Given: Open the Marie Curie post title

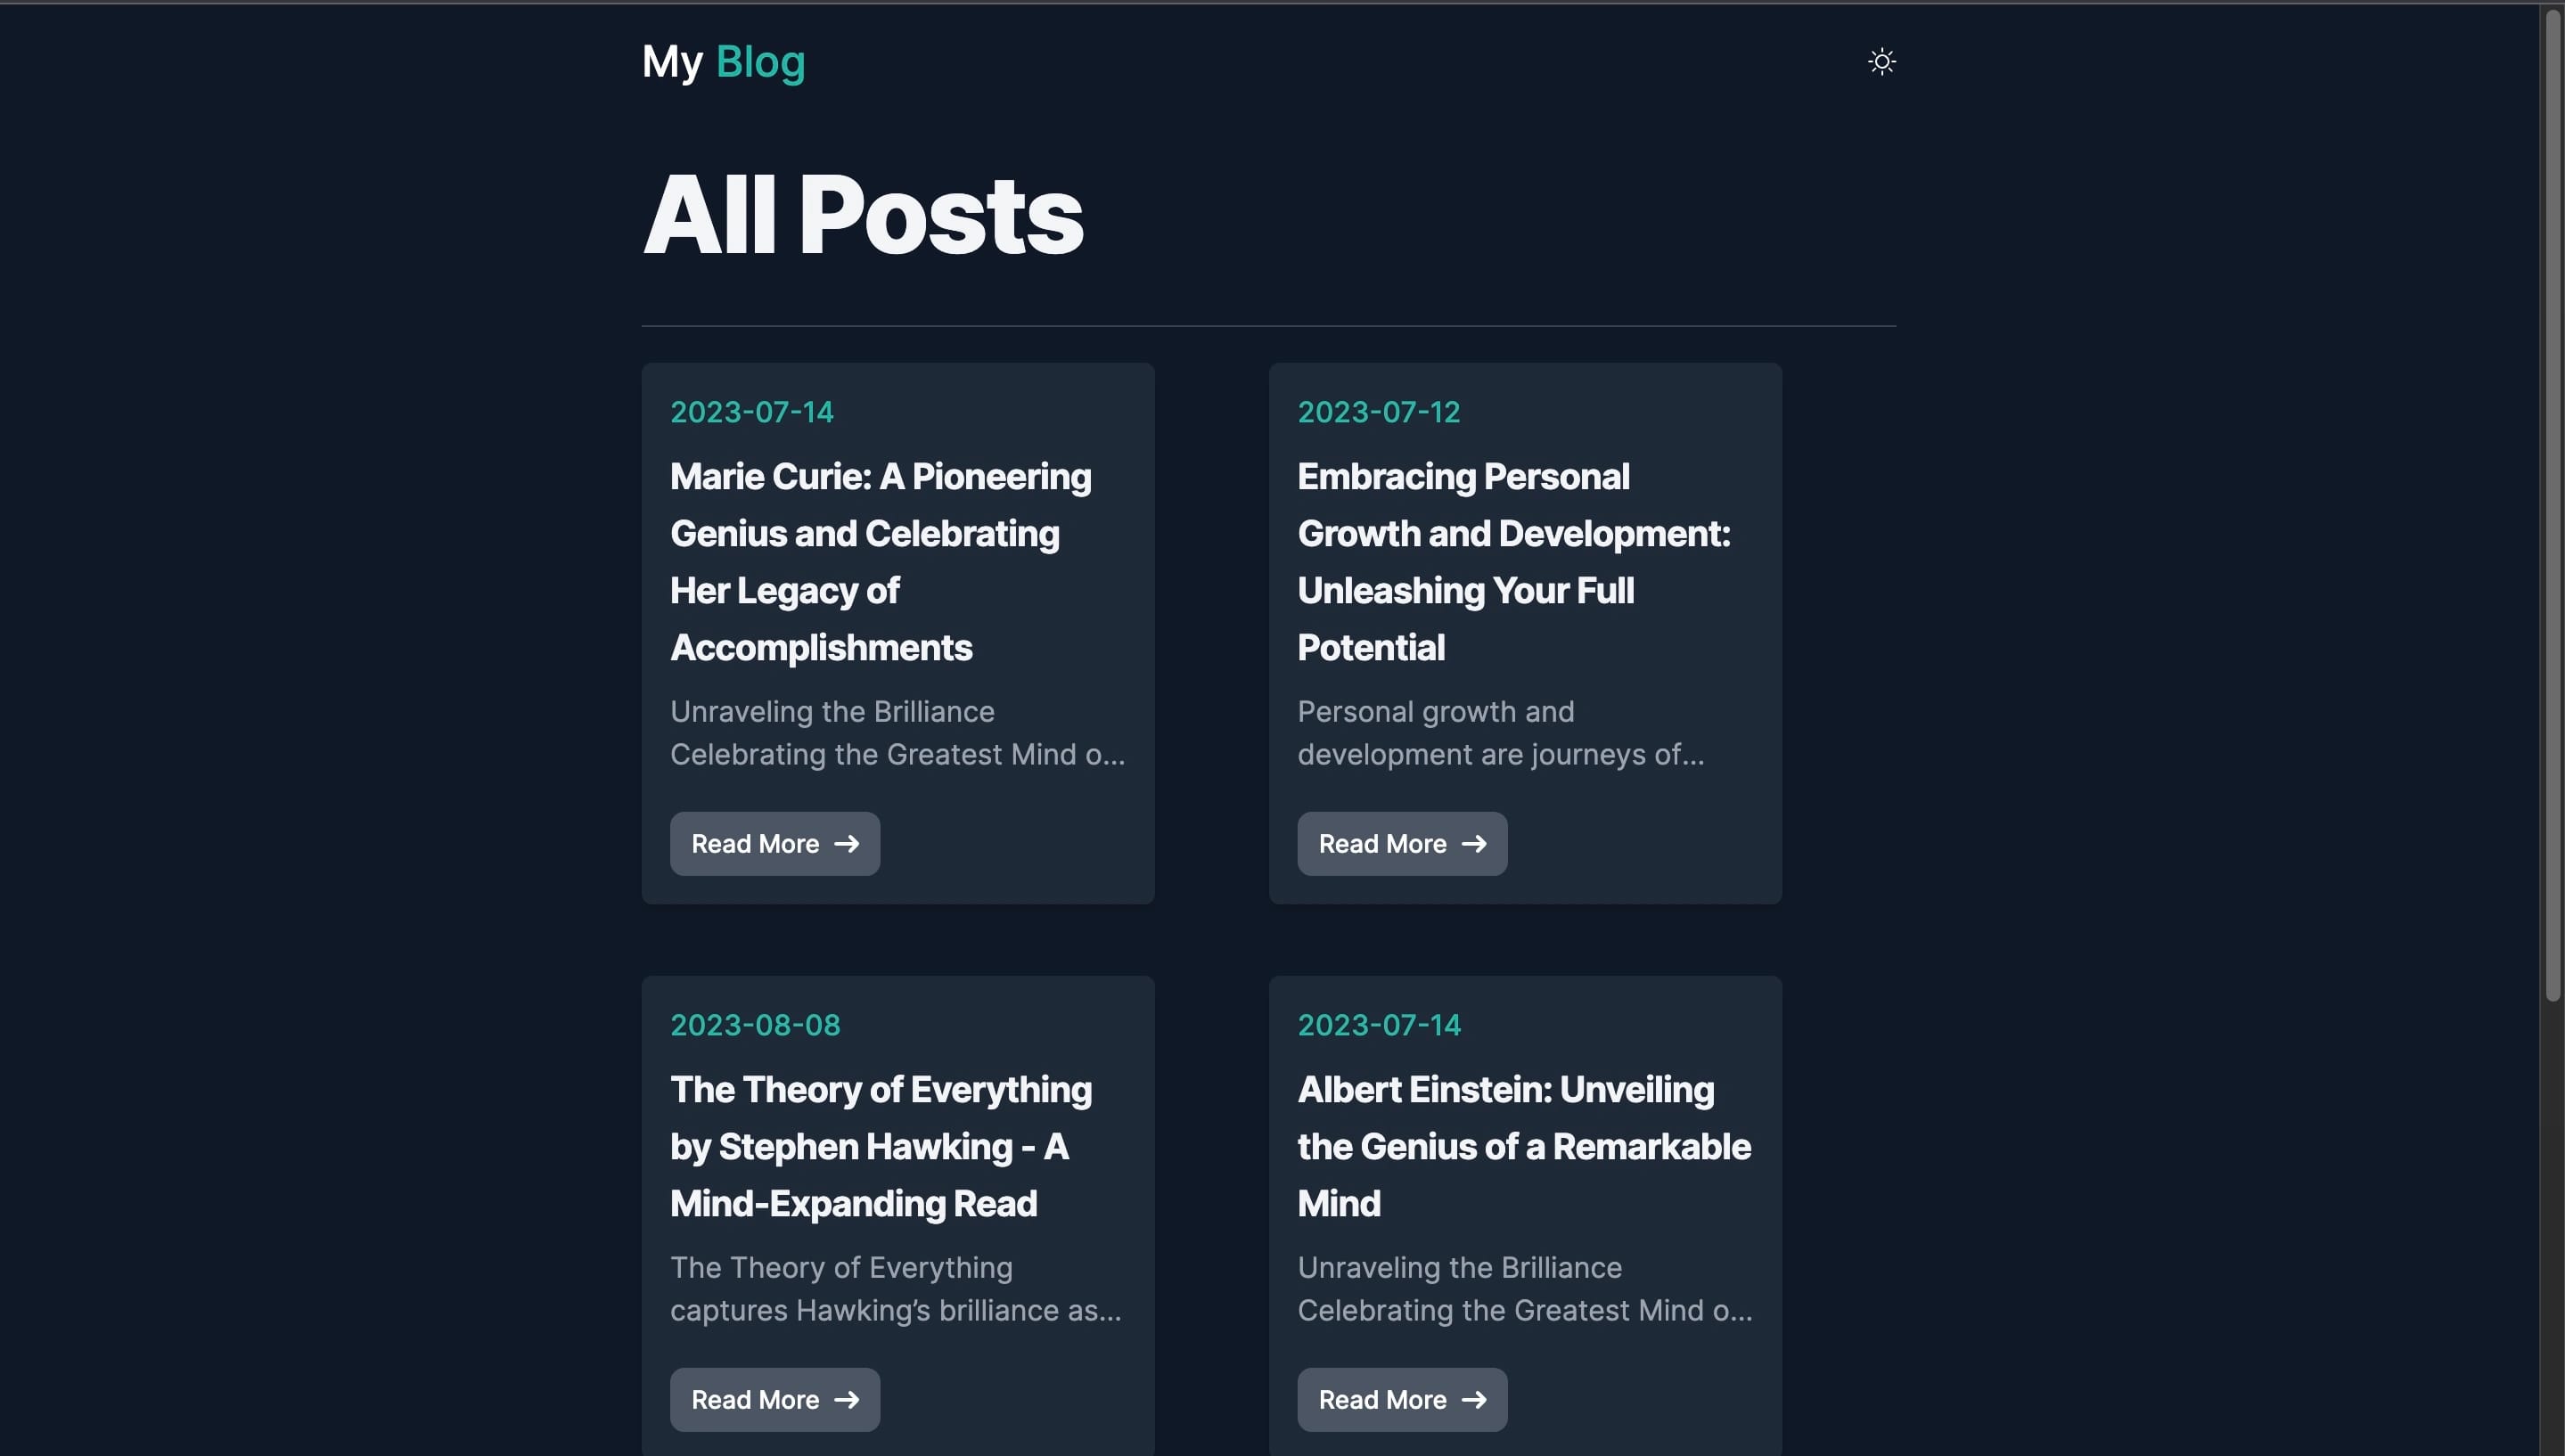Looking at the screenshot, I should [880, 562].
